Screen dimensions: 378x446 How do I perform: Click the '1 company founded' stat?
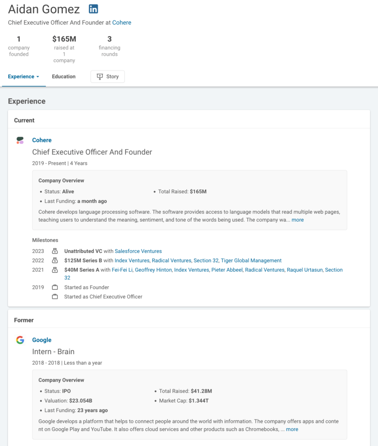pyautogui.click(x=19, y=46)
